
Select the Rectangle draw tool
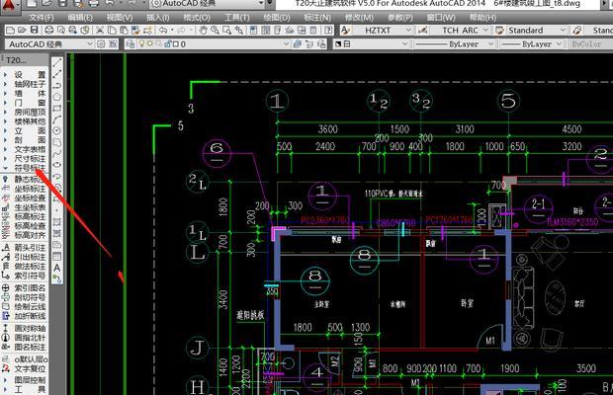pyautogui.click(x=57, y=108)
